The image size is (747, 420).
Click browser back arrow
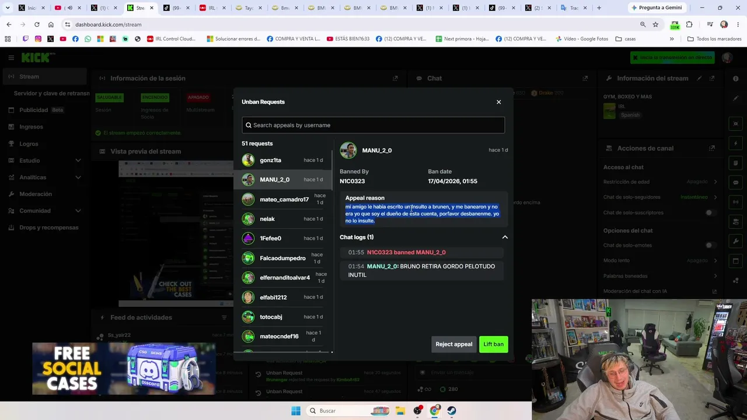[x=9, y=24]
